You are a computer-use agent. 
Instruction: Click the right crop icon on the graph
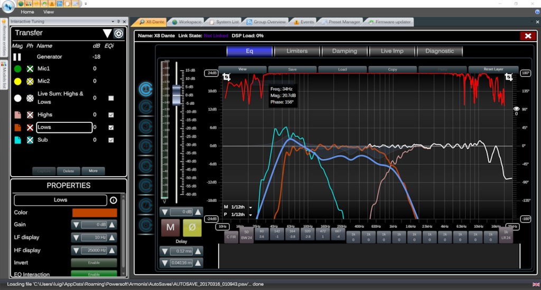coord(509,77)
